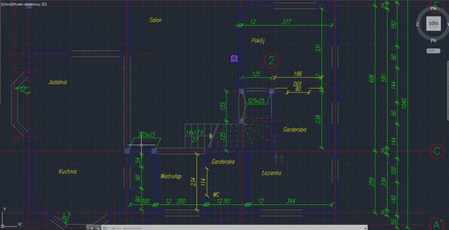
Task: Select the Łazienka room label
Action: pyautogui.click(x=272, y=173)
